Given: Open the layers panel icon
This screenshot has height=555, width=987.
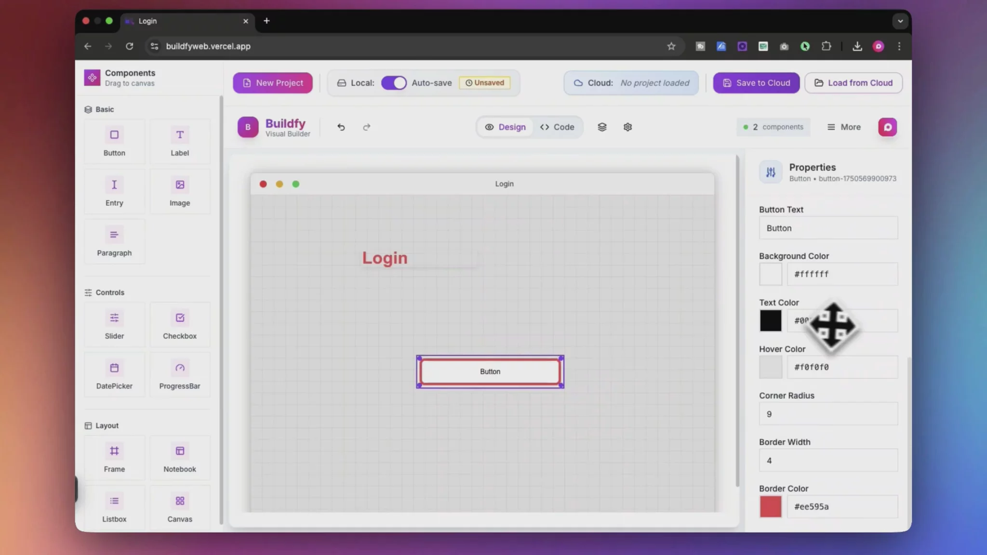Looking at the screenshot, I should 602,127.
